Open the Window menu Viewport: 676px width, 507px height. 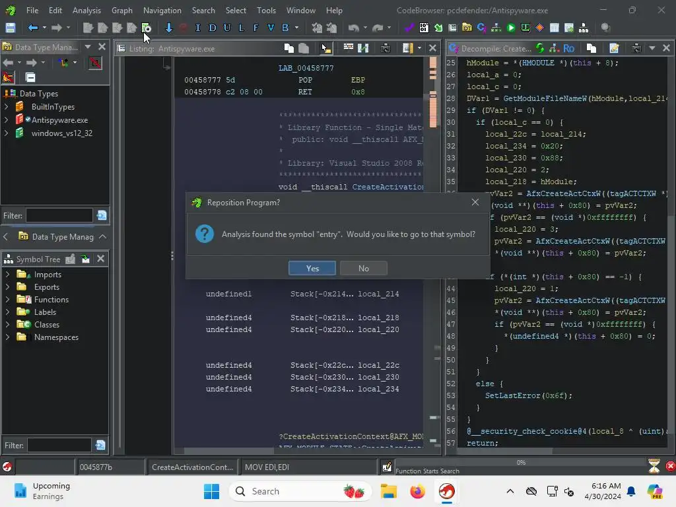[301, 11]
